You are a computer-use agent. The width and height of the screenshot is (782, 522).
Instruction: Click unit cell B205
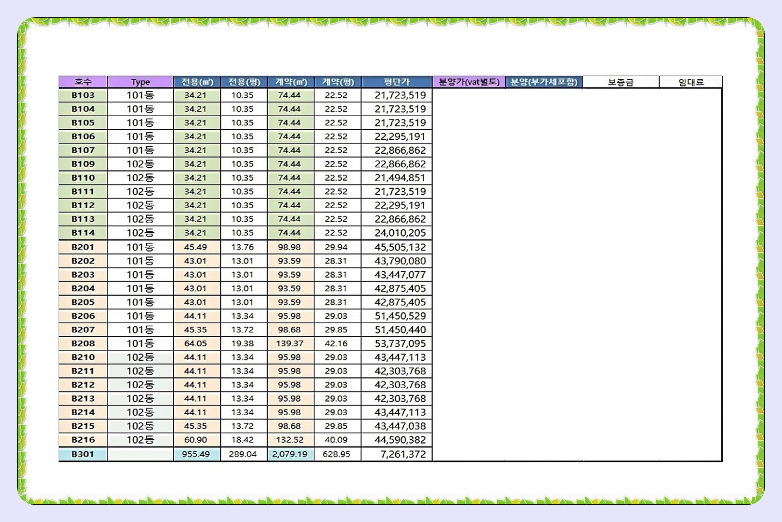[83, 302]
